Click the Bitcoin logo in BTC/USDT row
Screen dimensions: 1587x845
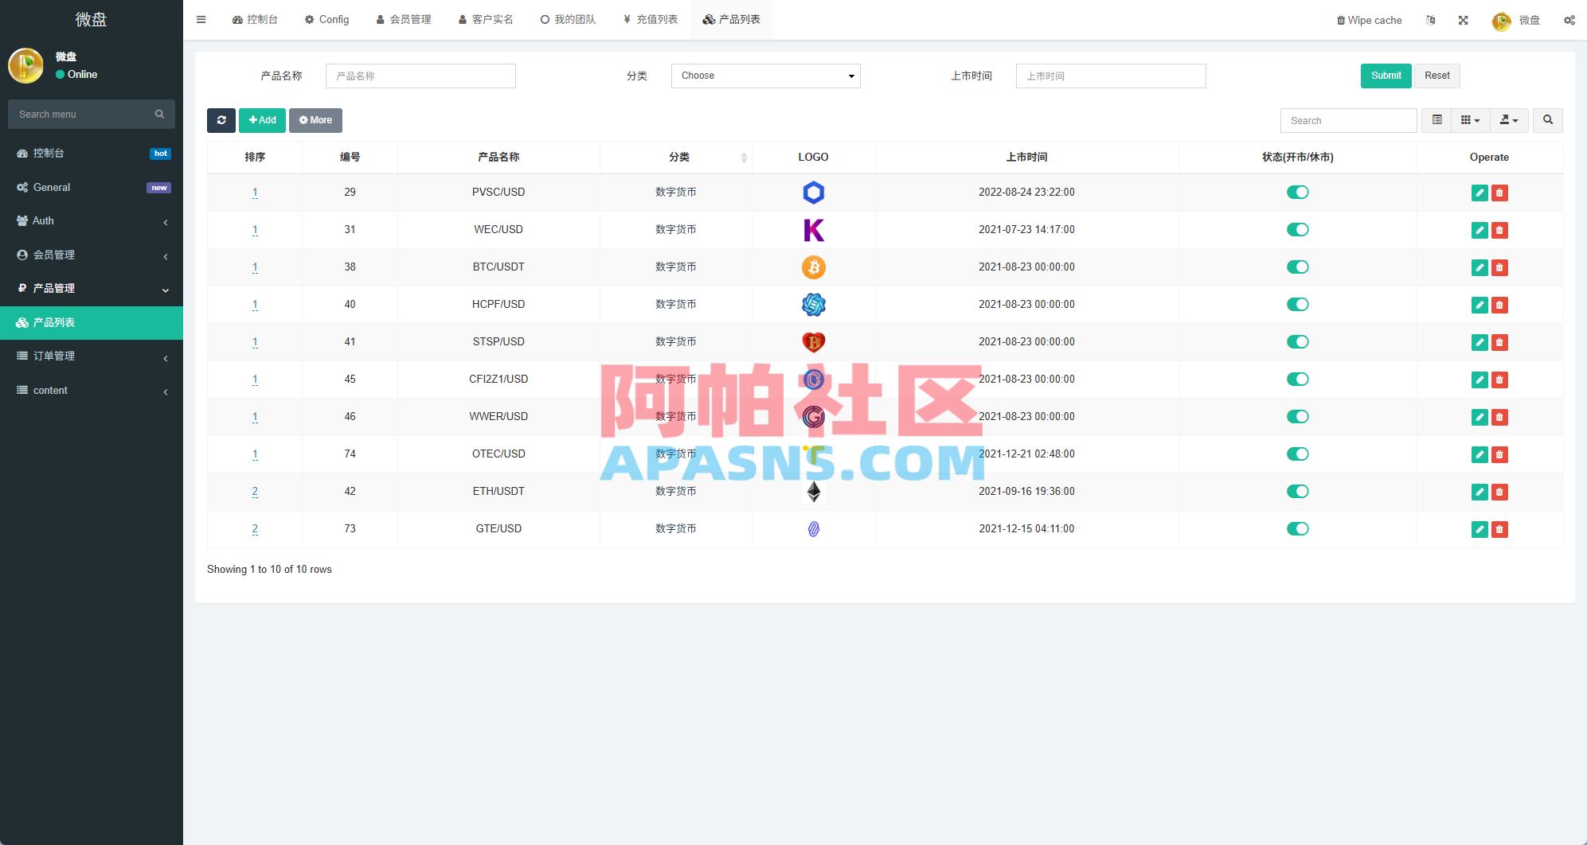click(x=813, y=267)
